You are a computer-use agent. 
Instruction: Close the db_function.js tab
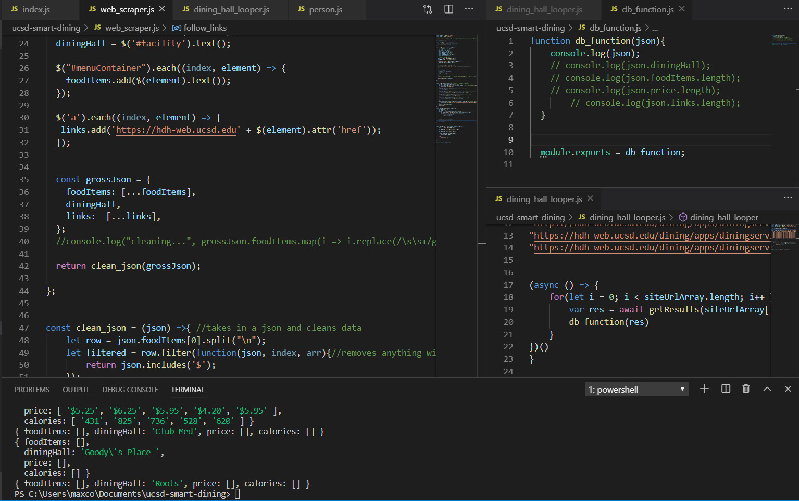[682, 9]
